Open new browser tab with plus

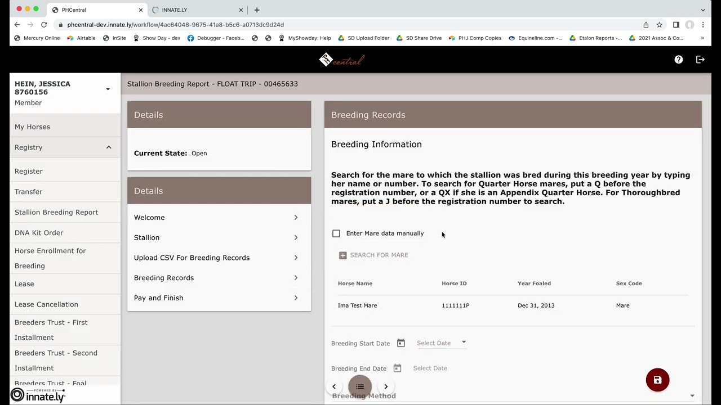[257, 10]
